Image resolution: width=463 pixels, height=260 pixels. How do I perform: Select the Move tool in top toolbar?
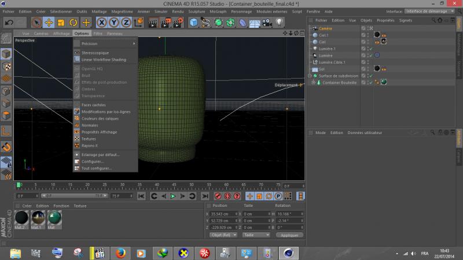49,22
